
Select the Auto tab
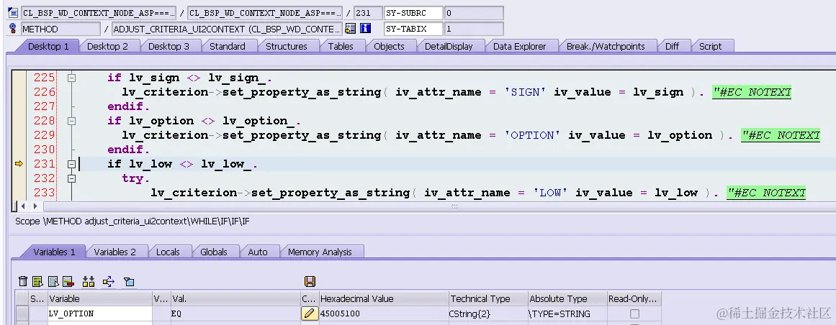(x=258, y=252)
